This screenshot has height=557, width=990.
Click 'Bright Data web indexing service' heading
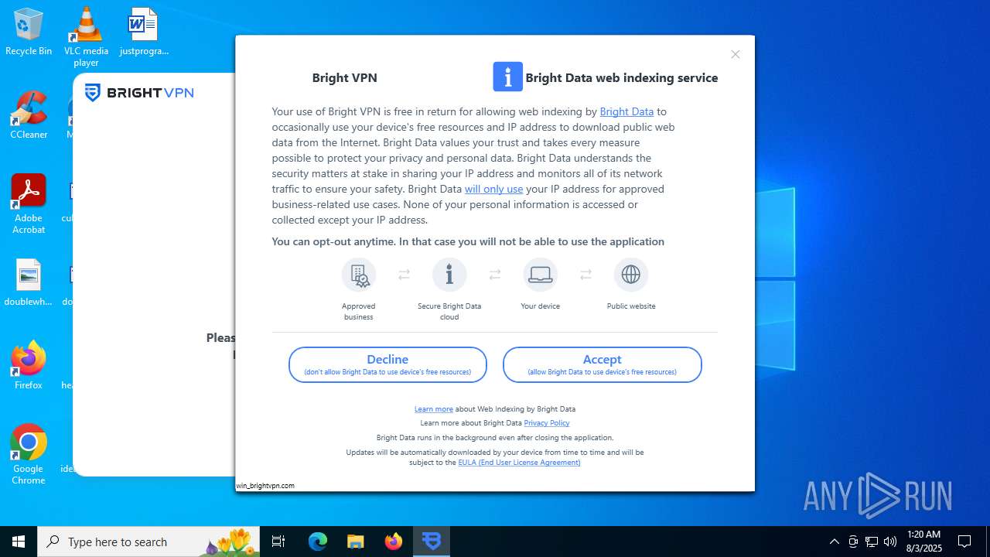tap(622, 77)
